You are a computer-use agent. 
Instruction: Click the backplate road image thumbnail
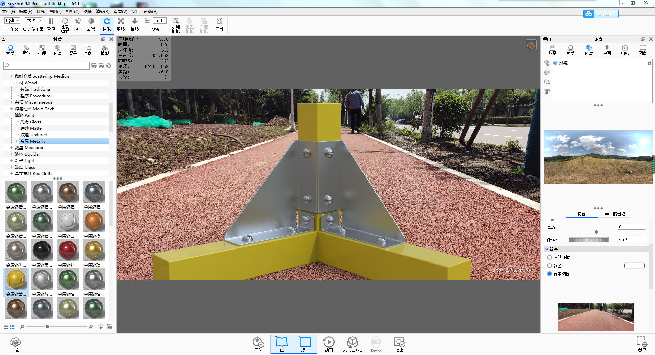coord(596,317)
